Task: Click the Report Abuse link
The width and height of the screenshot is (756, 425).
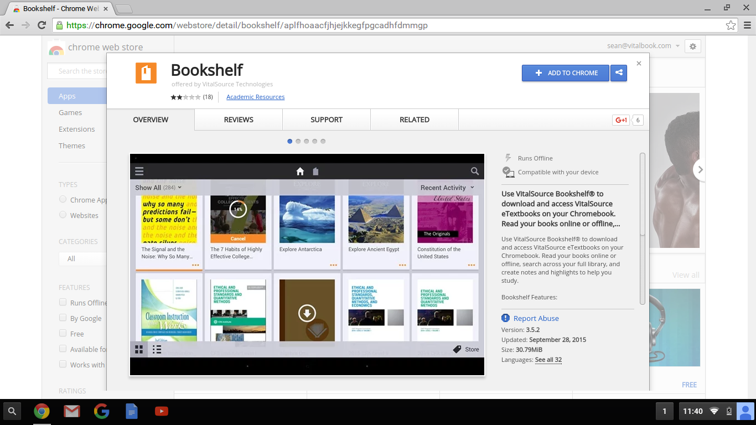Action: (x=536, y=318)
